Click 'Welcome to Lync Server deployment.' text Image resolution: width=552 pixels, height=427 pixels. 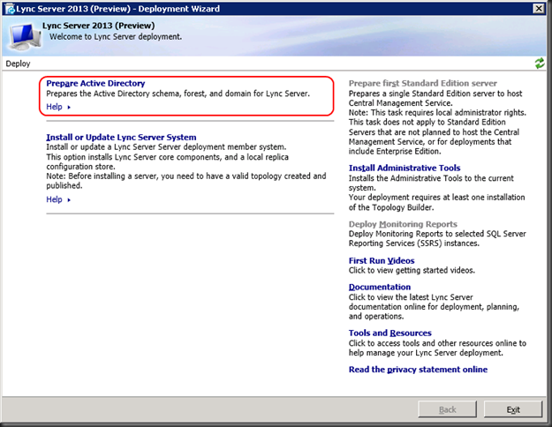tap(116, 36)
